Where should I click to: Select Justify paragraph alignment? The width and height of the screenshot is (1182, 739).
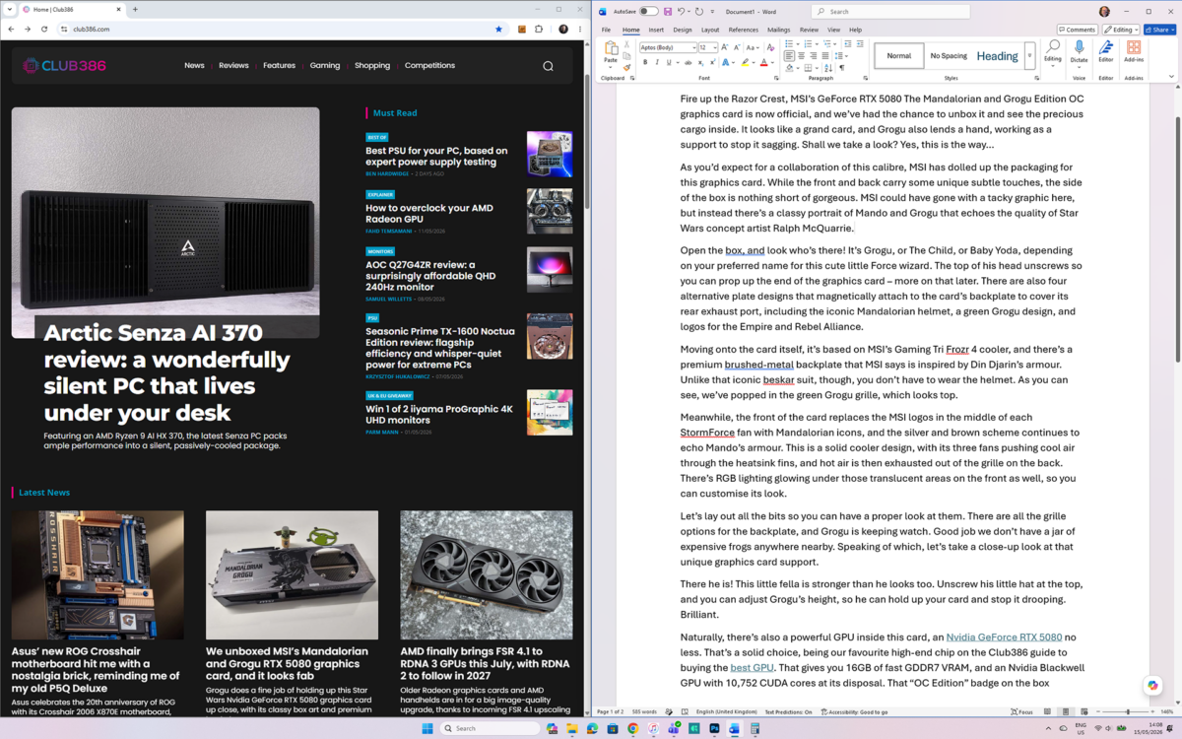tap(825, 56)
